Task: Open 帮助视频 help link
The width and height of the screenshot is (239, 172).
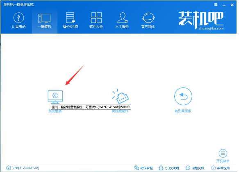Action: point(221,168)
